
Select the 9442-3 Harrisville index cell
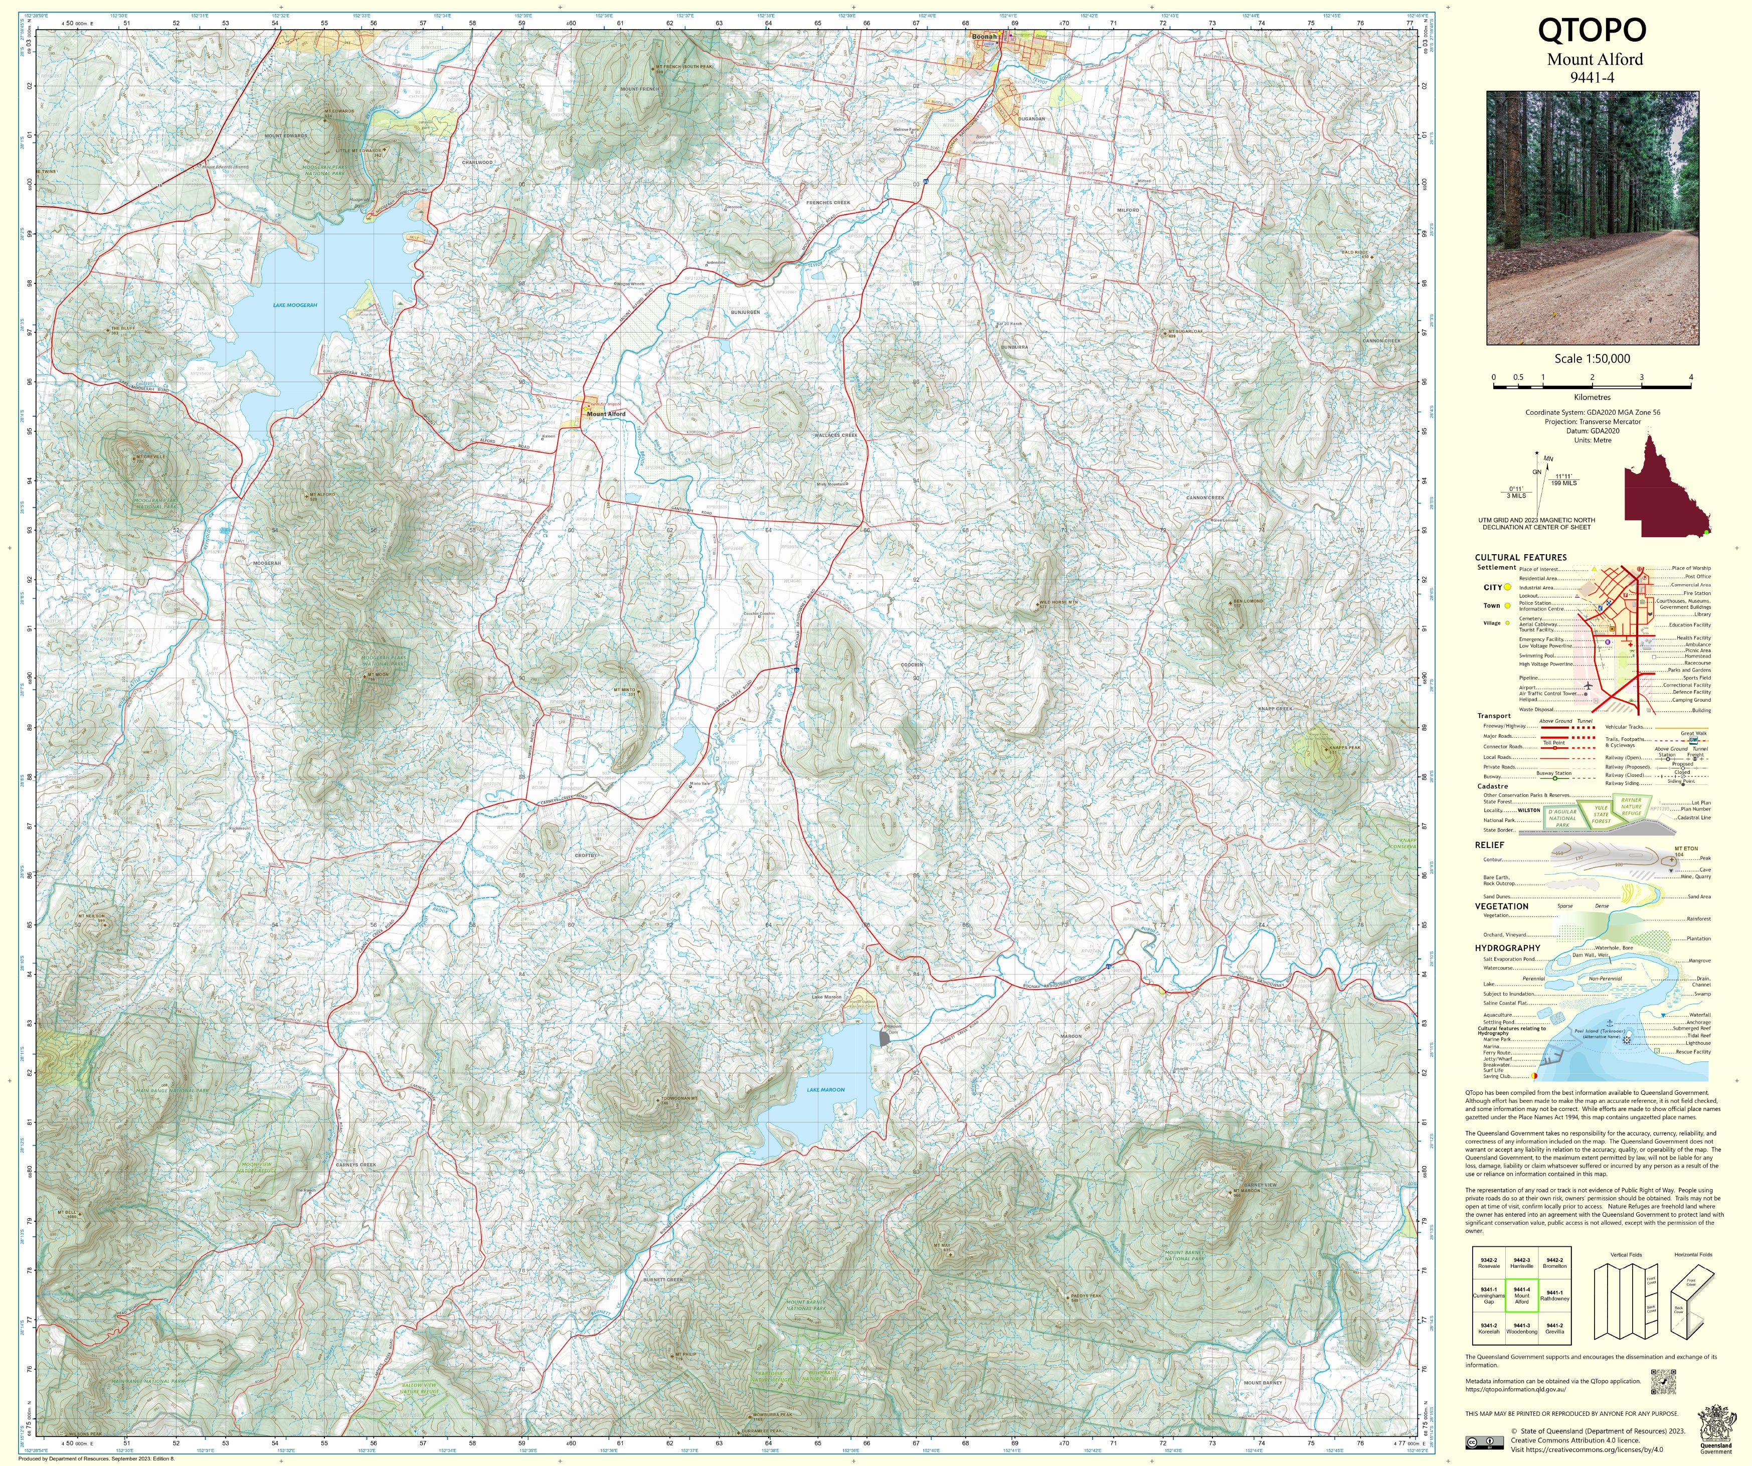pyautogui.click(x=1522, y=1263)
